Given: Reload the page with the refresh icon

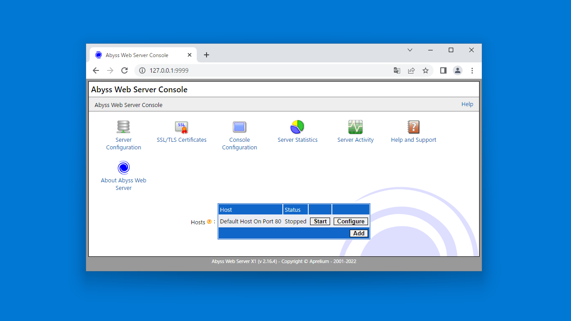Looking at the screenshot, I should click(124, 70).
